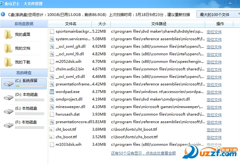Click size value 5.22MB
The image size is (240, 164).
[99, 31]
